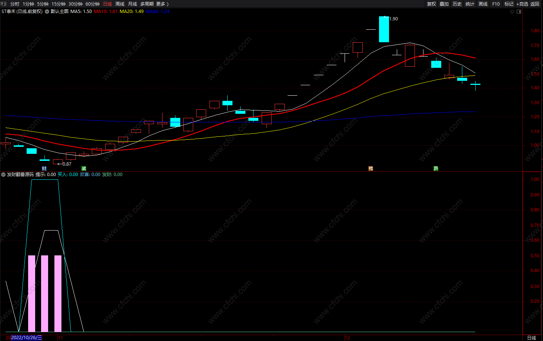Click the 跌 event marker
The image size is (543, 341).
[x=436, y=169]
